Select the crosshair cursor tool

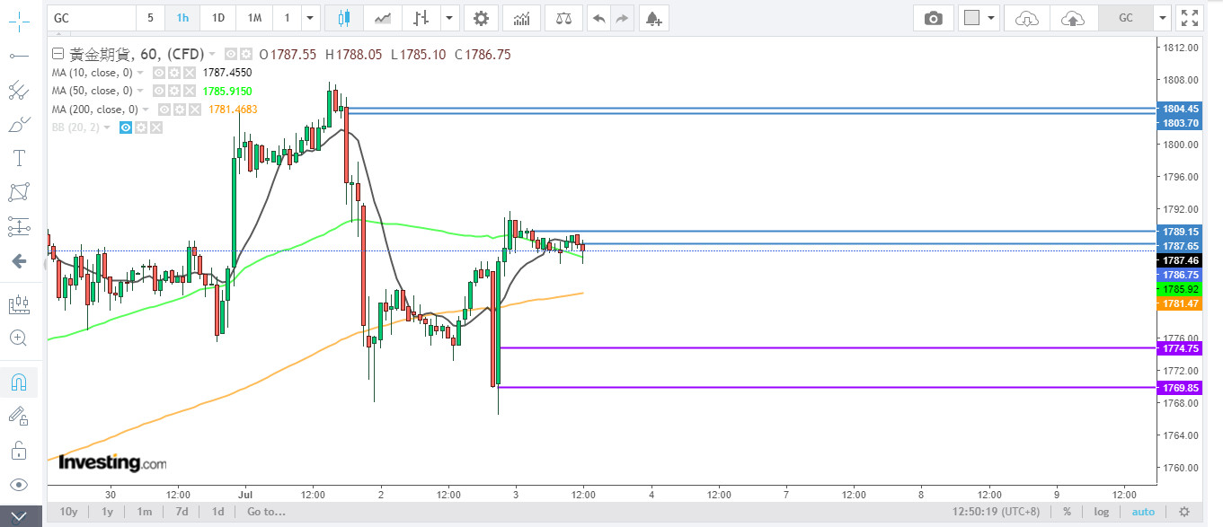pos(18,22)
